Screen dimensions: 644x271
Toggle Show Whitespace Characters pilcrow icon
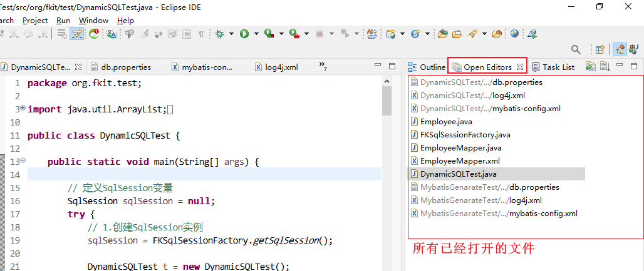(201, 34)
